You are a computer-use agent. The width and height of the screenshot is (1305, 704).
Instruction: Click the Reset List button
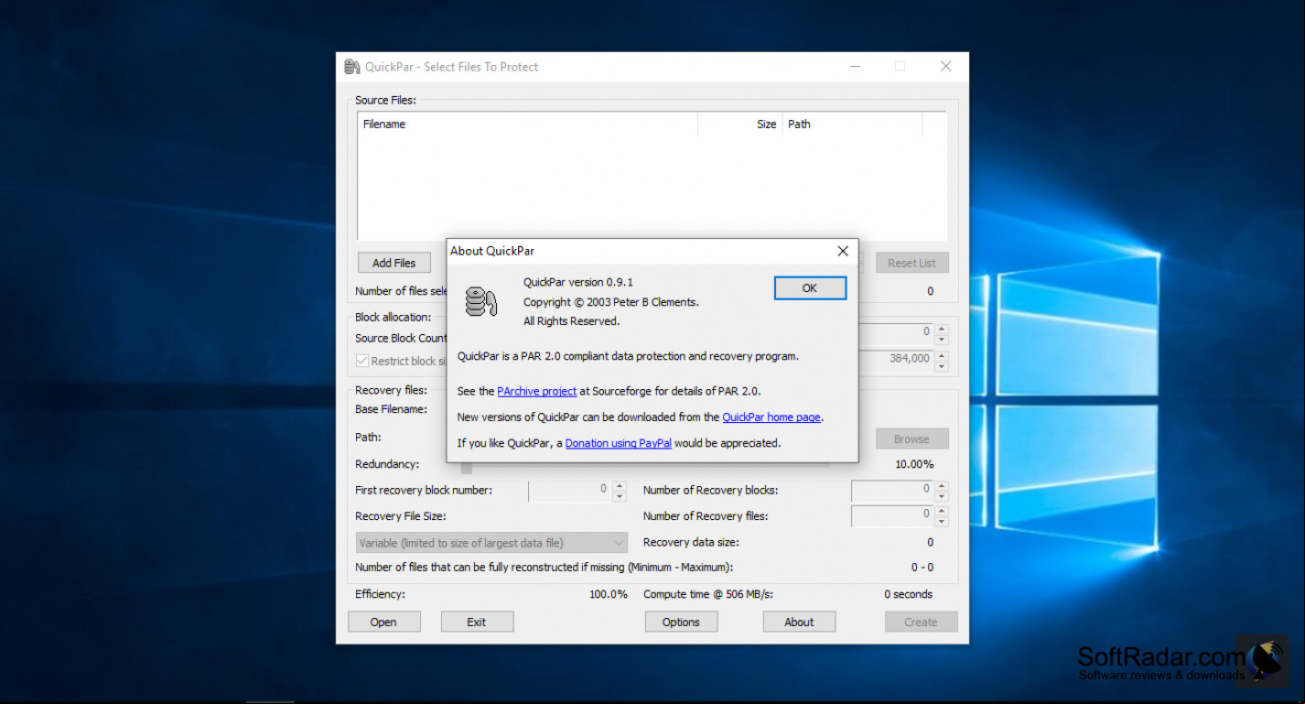[x=911, y=263]
